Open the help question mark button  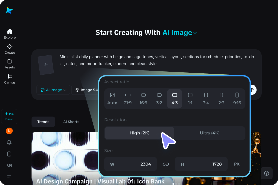pyautogui.click(x=267, y=173)
